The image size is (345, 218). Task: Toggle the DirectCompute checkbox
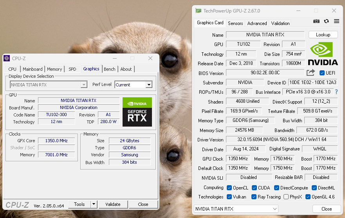(276, 188)
